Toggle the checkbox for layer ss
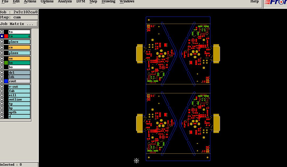287x167 pixels. coord(2,59)
